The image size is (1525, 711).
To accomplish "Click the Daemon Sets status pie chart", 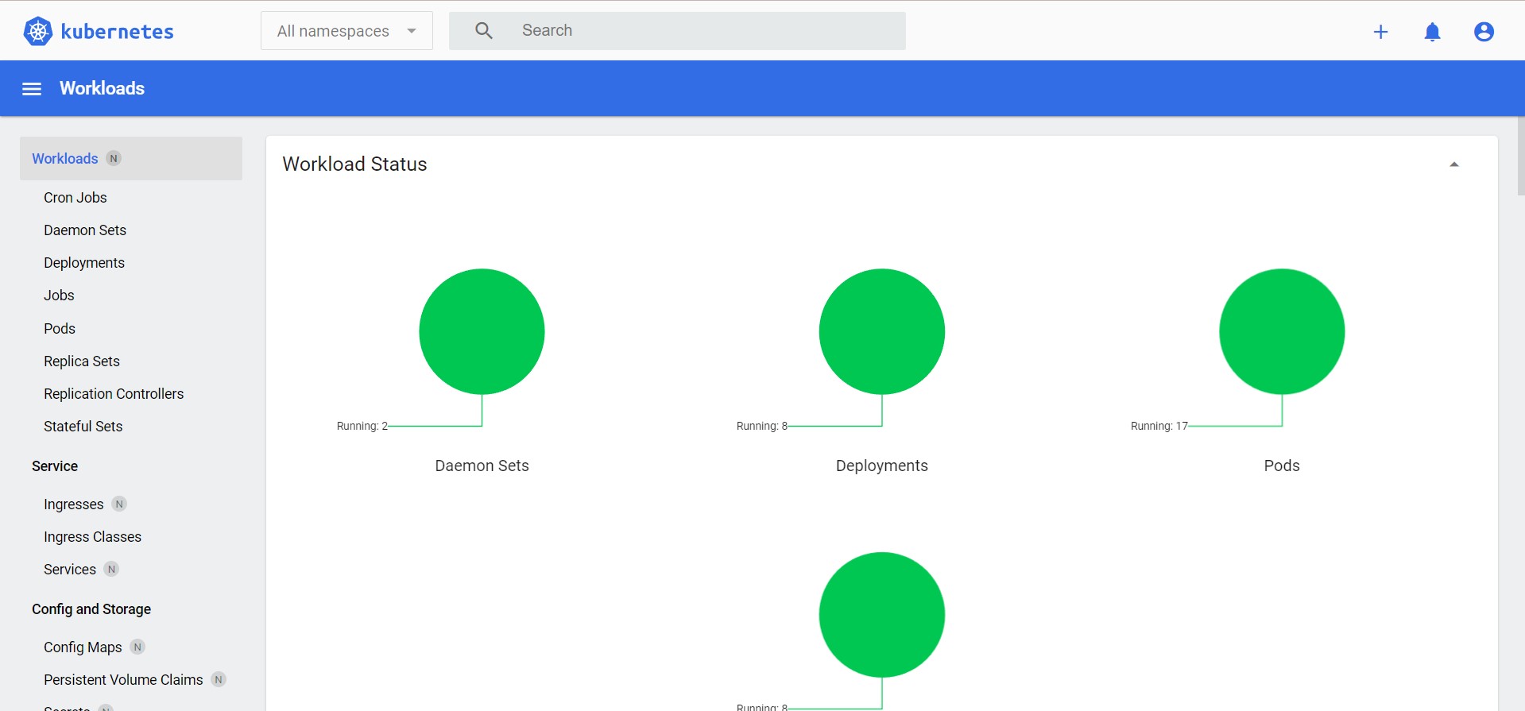I will pos(482,331).
